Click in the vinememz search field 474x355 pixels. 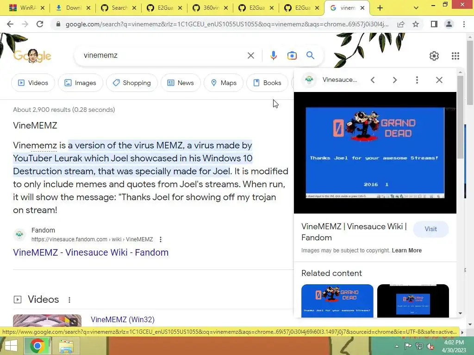tap(163, 55)
